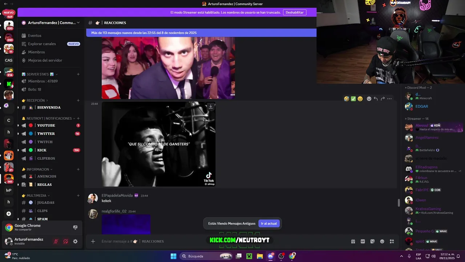This screenshot has height=262, width=465.
Task: Open the CLIPS channel
Action: 51,211
